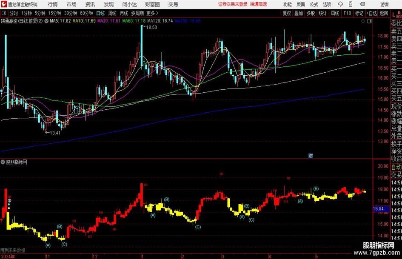Image resolution: width=402 pixels, height=259 pixels.
Task: Open the headset customer service icon
Action: pyautogui.click(x=340, y=4)
